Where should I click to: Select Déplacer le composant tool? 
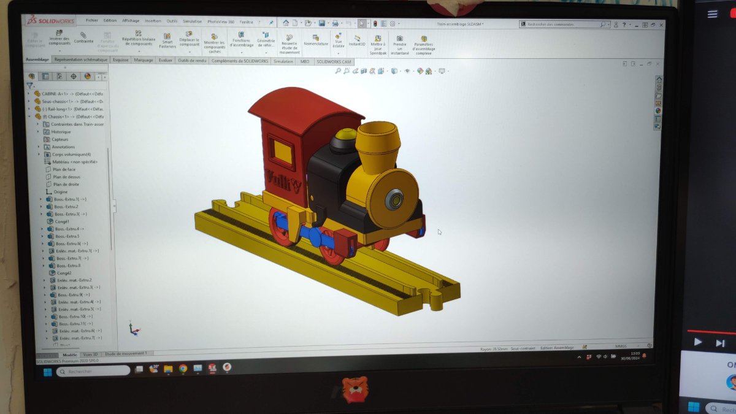(190, 39)
